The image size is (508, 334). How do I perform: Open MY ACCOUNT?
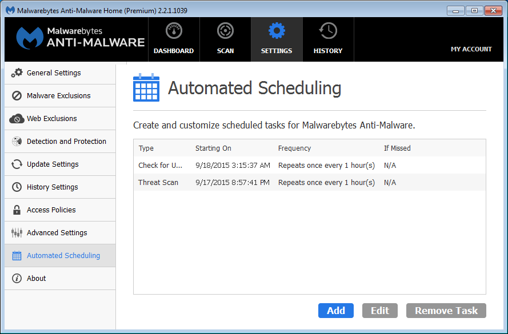click(471, 49)
